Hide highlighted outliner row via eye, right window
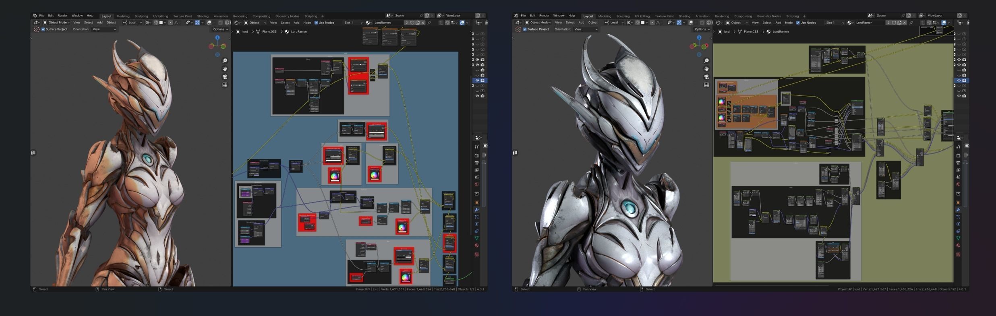 click(x=959, y=81)
